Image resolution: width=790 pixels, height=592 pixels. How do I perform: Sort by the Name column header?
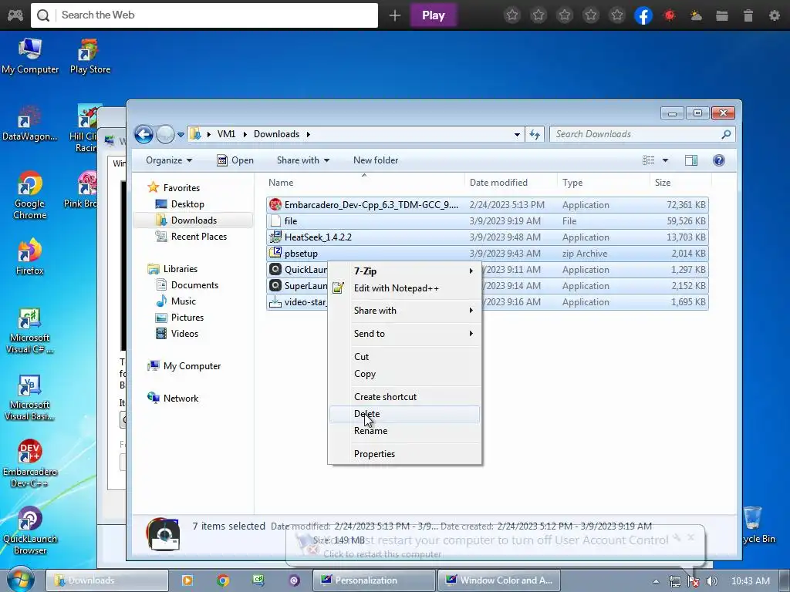point(364,183)
